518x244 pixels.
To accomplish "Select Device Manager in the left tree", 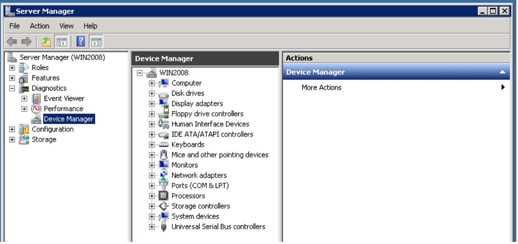I will 69,119.
